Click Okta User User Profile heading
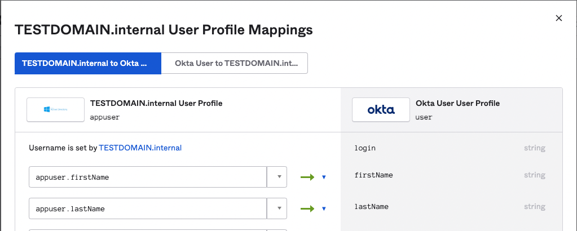 click(457, 104)
